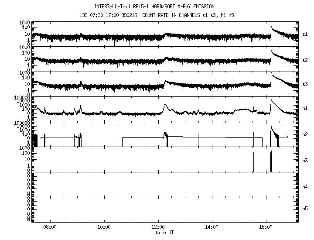Click the h1 flare peak just after 16:00
Screen dimensions: 314x240
271,101
